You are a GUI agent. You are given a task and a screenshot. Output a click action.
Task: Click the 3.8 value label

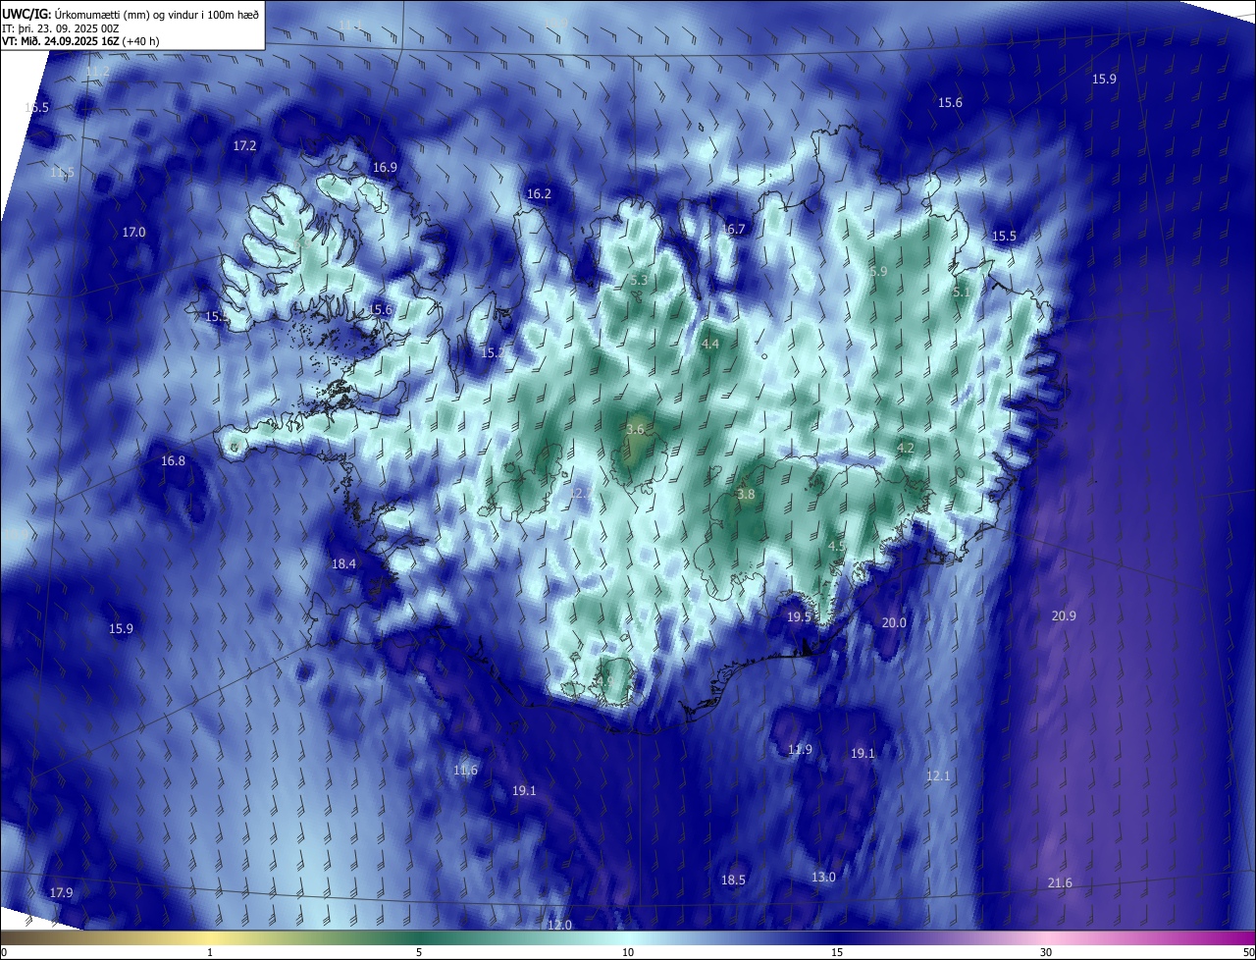pyautogui.click(x=746, y=494)
